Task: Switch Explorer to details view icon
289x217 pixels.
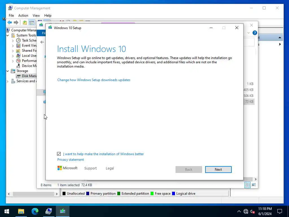Action: click(x=248, y=185)
